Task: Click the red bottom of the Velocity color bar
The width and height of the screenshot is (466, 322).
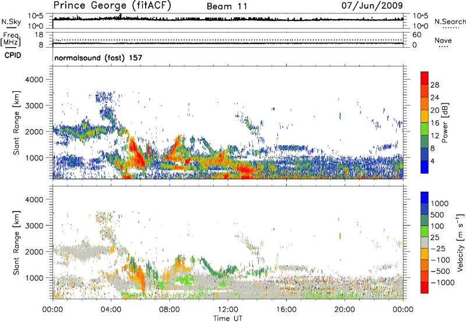Action: click(x=425, y=288)
